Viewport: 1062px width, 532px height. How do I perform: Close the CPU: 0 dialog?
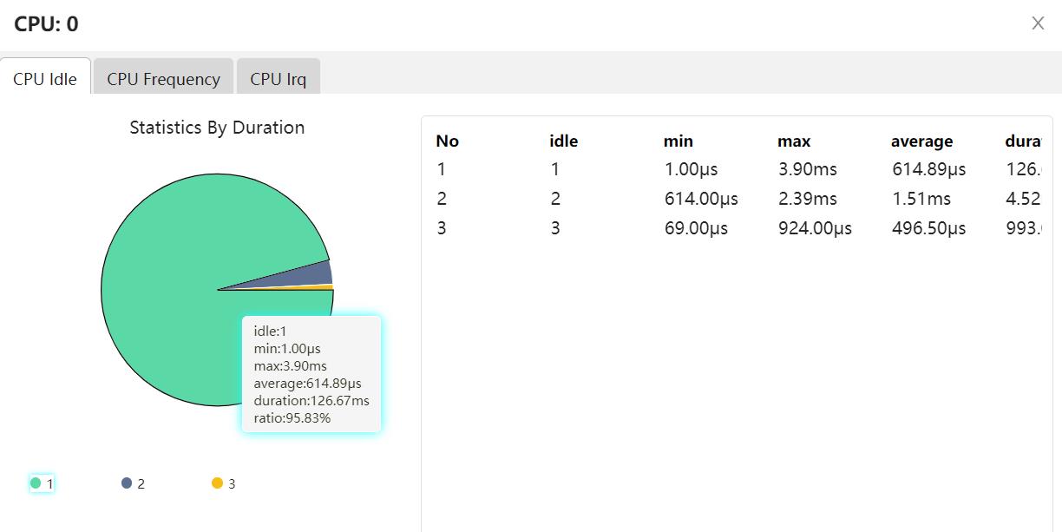point(1037,23)
